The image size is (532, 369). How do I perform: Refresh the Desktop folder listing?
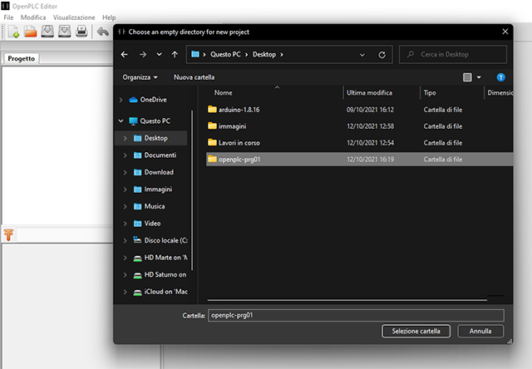click(382, 55)
